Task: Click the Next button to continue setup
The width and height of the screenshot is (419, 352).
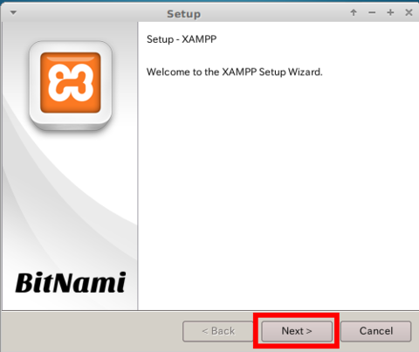Action: click(x=297, y=331)
